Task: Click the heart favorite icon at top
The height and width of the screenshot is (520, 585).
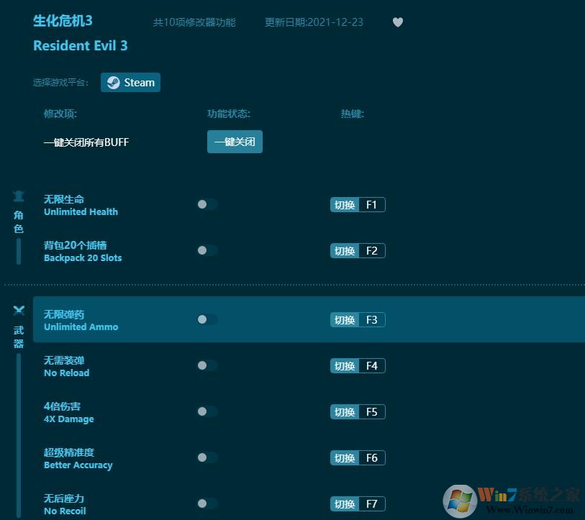Action: tap(398, 22)
